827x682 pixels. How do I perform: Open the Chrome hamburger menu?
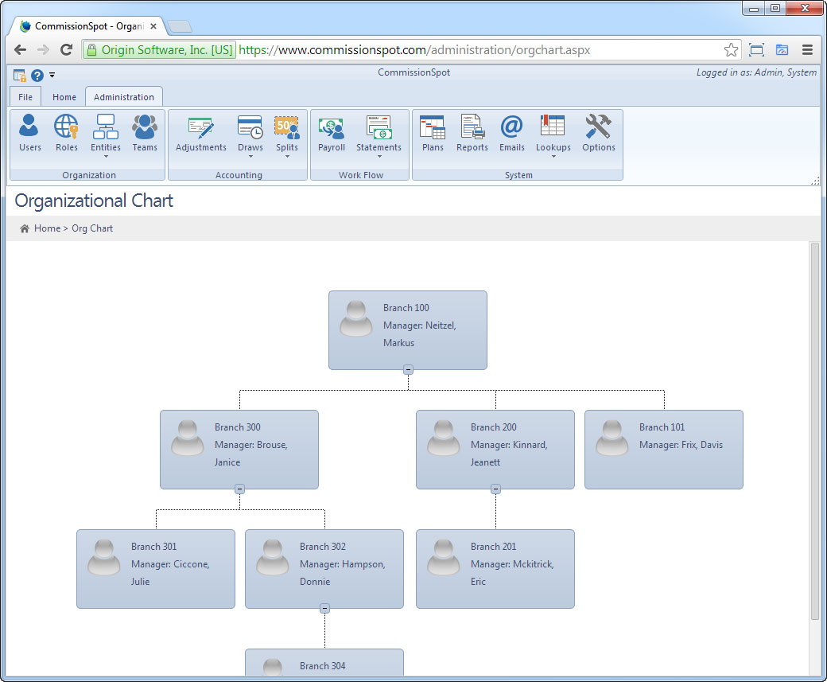807,49
